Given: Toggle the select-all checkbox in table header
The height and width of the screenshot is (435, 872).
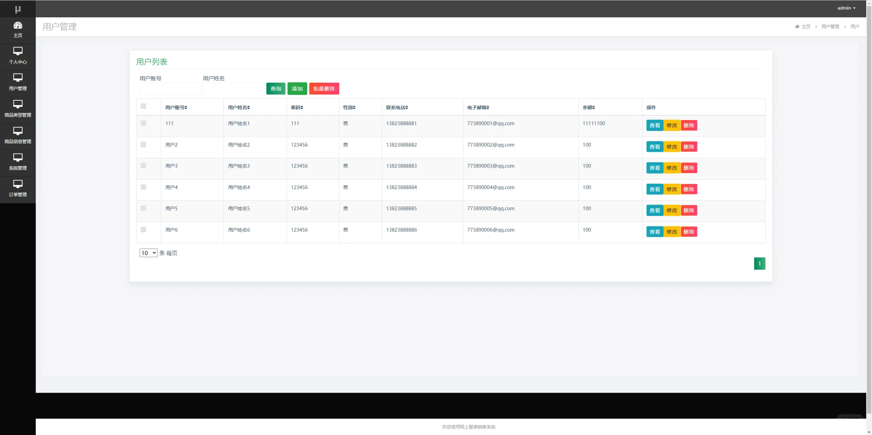Looking at the screenshot, I should [143, 106].
